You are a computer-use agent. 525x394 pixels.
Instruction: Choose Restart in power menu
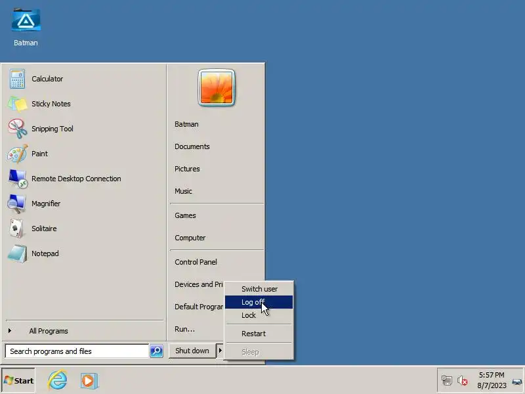(259, 334)
